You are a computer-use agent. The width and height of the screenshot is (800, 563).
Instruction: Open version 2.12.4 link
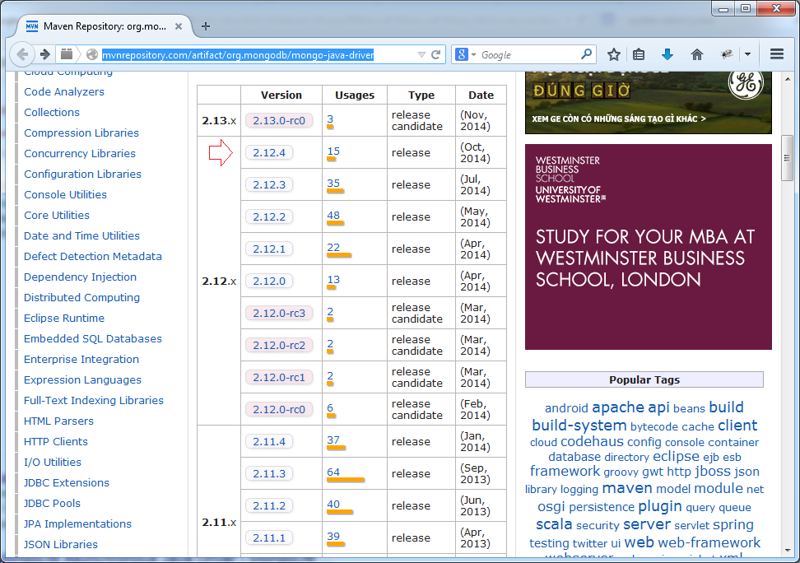pyautogui.click(x=269, y=152)
